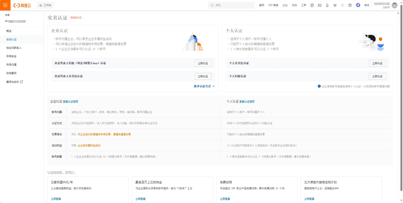Open the shopping cart icon
The image size is (403, 203).
coord(335,5)
